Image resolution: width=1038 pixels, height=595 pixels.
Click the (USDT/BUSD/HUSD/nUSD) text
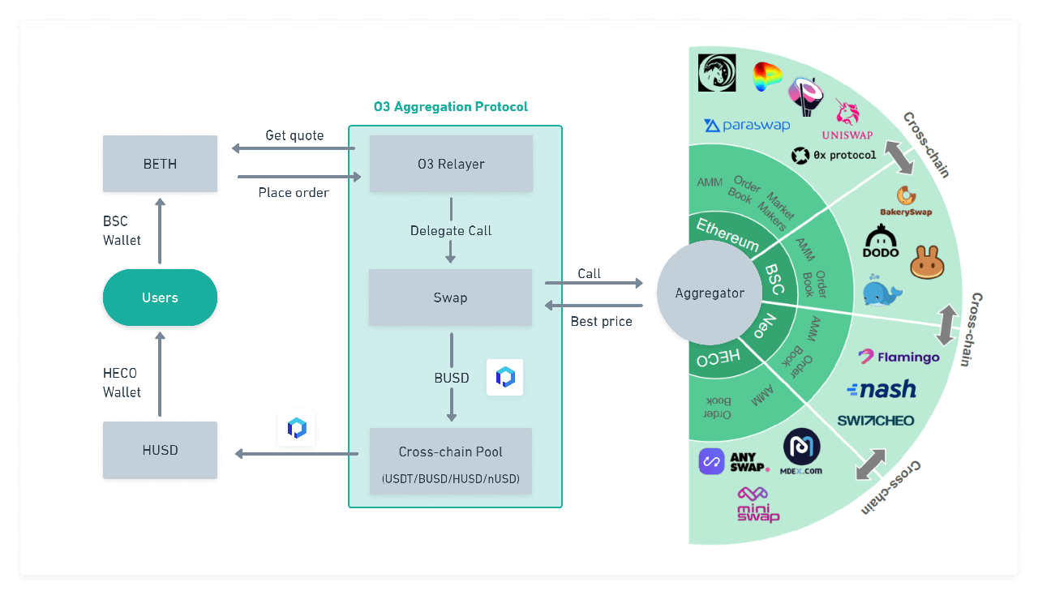coord(451,477)
